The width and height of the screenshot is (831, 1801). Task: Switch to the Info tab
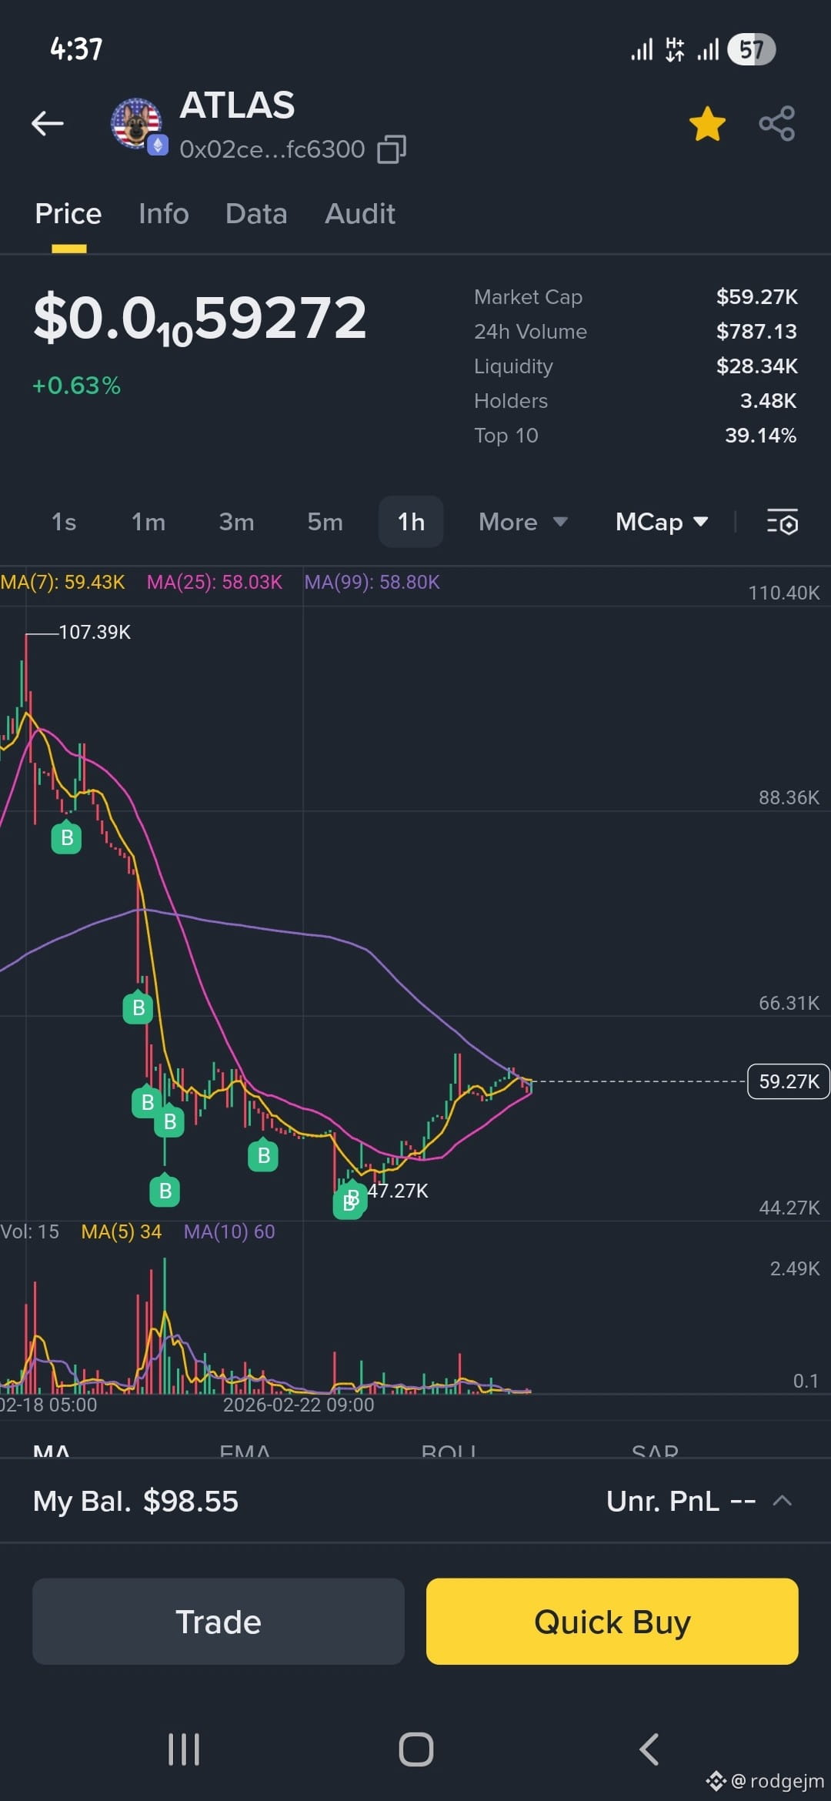164,213
